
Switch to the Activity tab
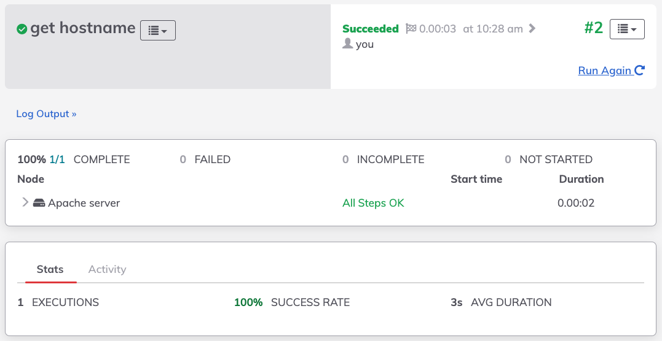[107, 269]
